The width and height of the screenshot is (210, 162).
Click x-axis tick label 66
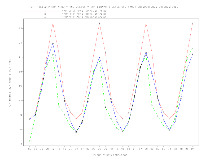[x=158, y=149]
